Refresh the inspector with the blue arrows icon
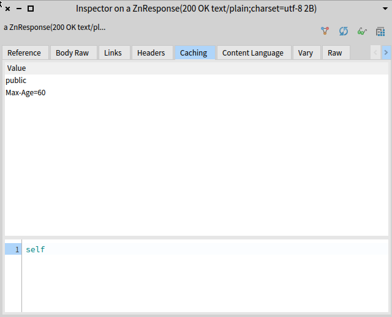The width and height of the screenshot is (392, 317). (x=344, y=31)
